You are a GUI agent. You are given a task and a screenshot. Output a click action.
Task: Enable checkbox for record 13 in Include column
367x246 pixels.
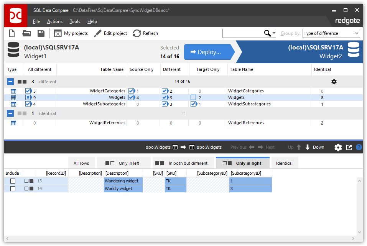click(x=13, y=181)
